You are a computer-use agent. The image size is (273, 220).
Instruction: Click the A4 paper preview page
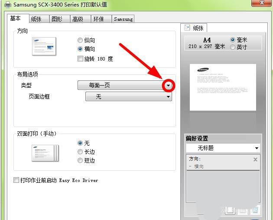click(x=223, y=87)
